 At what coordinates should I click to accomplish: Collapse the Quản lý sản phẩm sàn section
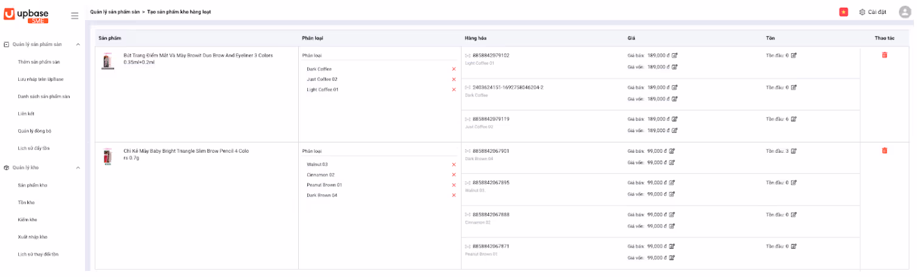coord(78,44)
